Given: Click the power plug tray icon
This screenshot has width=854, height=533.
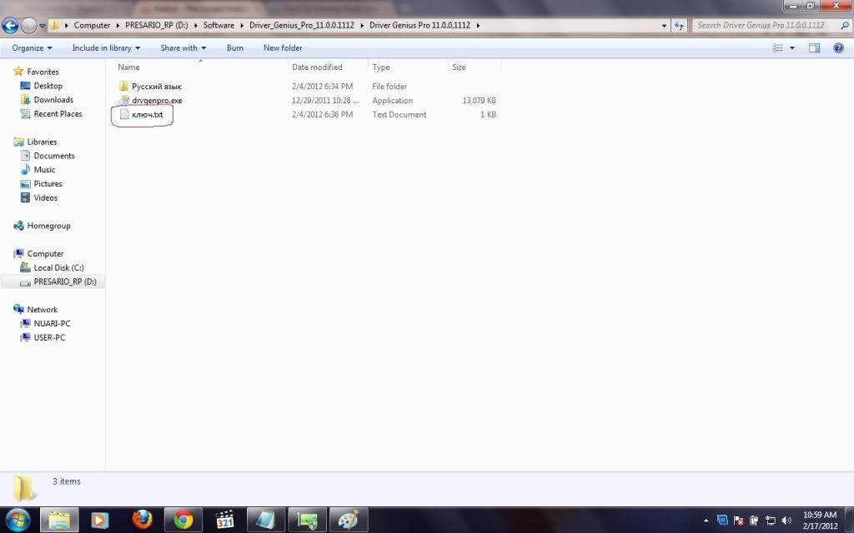Looking at the screenshot, I should (x=754, y=521).
